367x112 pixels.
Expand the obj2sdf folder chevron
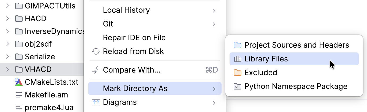click(x=7, y=44)
